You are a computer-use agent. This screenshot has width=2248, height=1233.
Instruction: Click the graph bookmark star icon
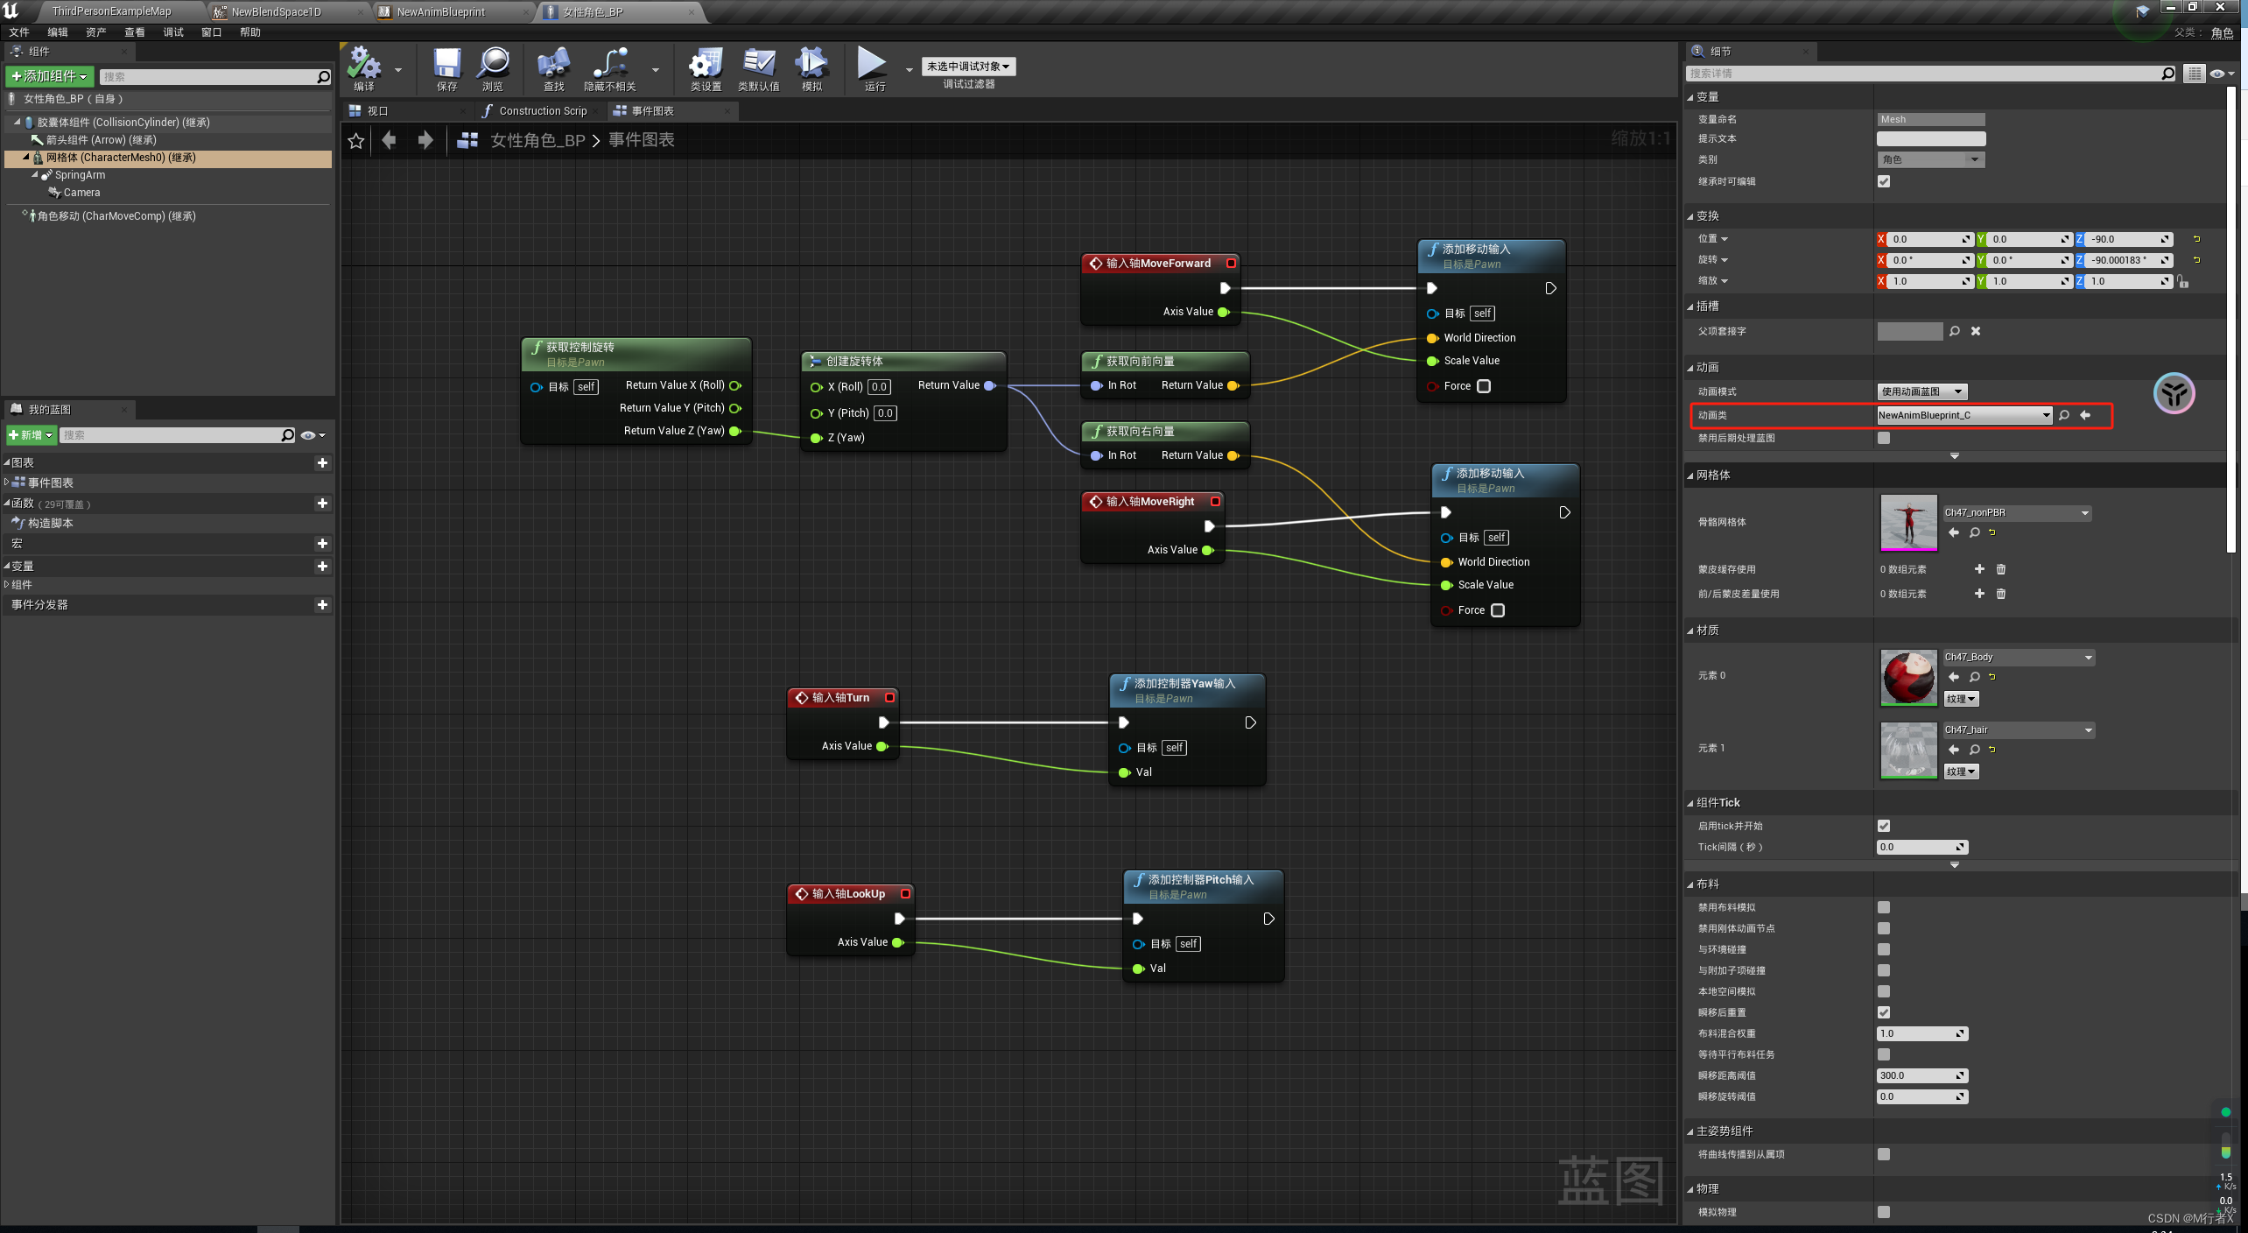[x=355, y=141]
